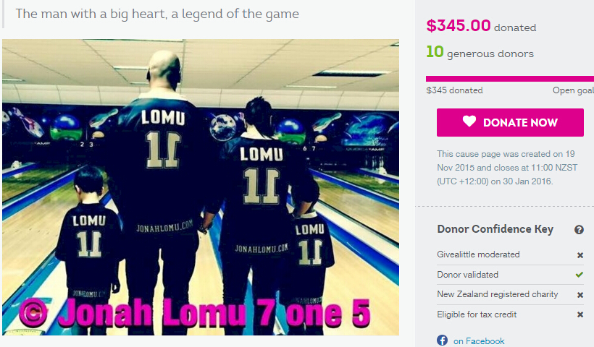
Task: Click the green Donor validated checkmark
Action: point(580,275)
